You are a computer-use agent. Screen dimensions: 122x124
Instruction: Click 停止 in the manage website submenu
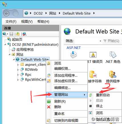(105, 106)
